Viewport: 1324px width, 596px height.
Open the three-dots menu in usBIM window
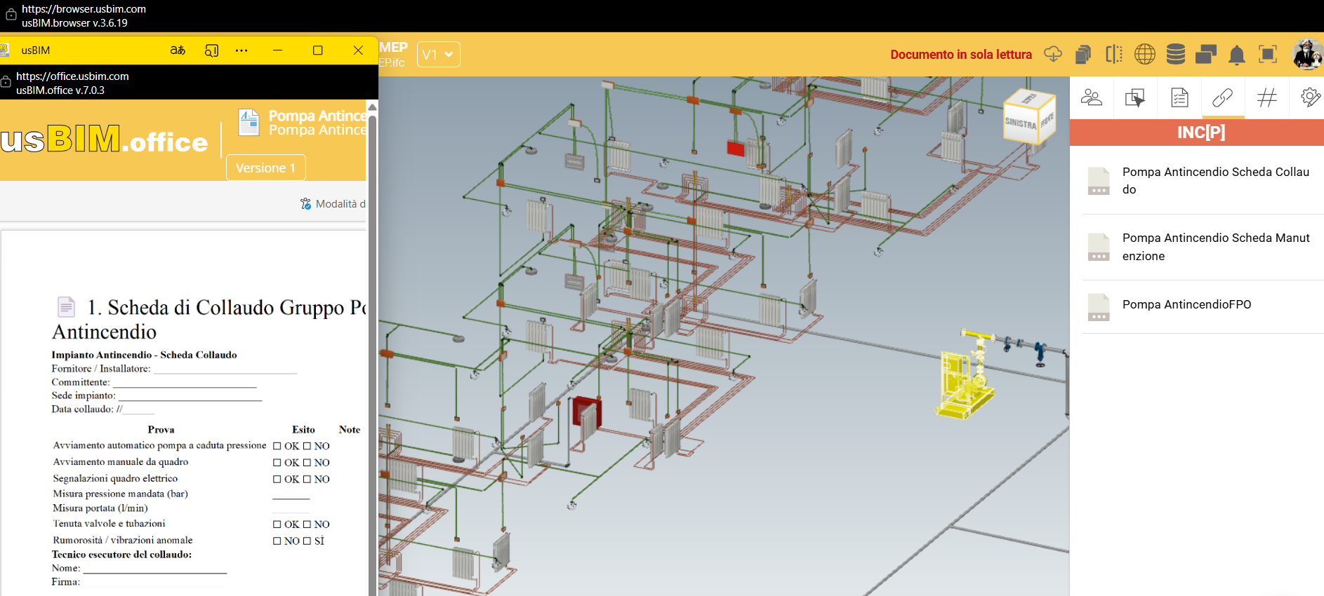241,50
